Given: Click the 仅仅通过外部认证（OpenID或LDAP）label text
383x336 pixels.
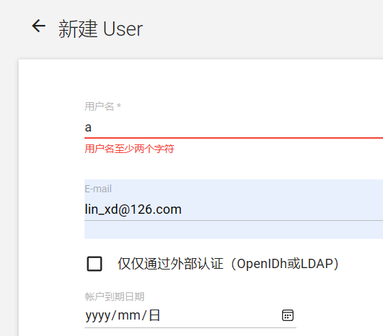Looking at the screenshot, I should 228,264.
